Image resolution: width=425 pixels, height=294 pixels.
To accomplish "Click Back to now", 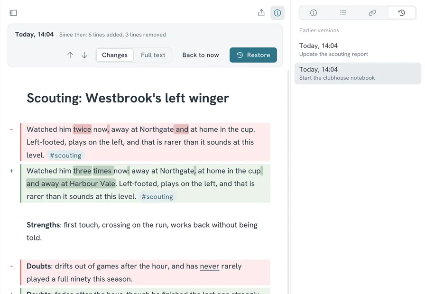I will click(201, 55).
